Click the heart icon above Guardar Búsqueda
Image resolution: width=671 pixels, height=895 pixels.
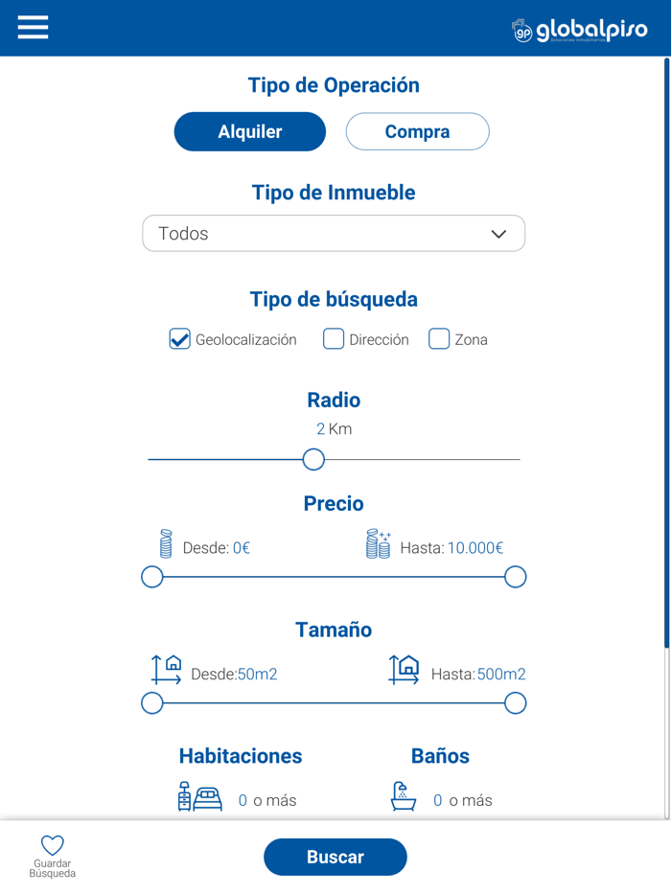click(51, 845)
